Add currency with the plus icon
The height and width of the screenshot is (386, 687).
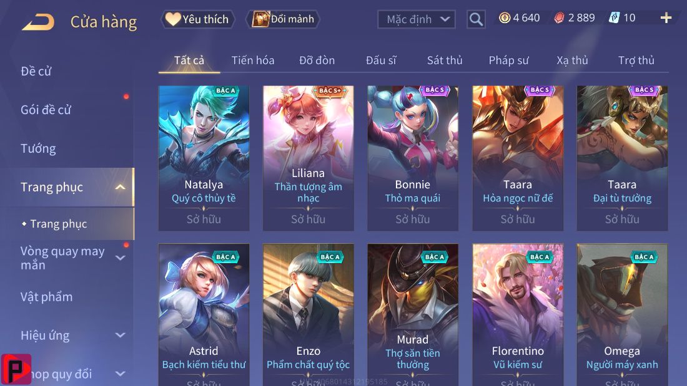(x=666, y=17)
